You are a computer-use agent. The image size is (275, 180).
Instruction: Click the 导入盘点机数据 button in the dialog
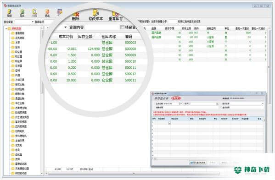point(198,163)
